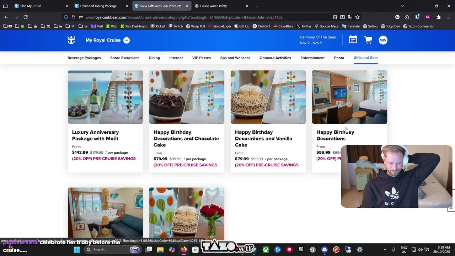Open the browser extensions puzzle icon
Viewport: 455px width, 256px height.
(438, 17)
